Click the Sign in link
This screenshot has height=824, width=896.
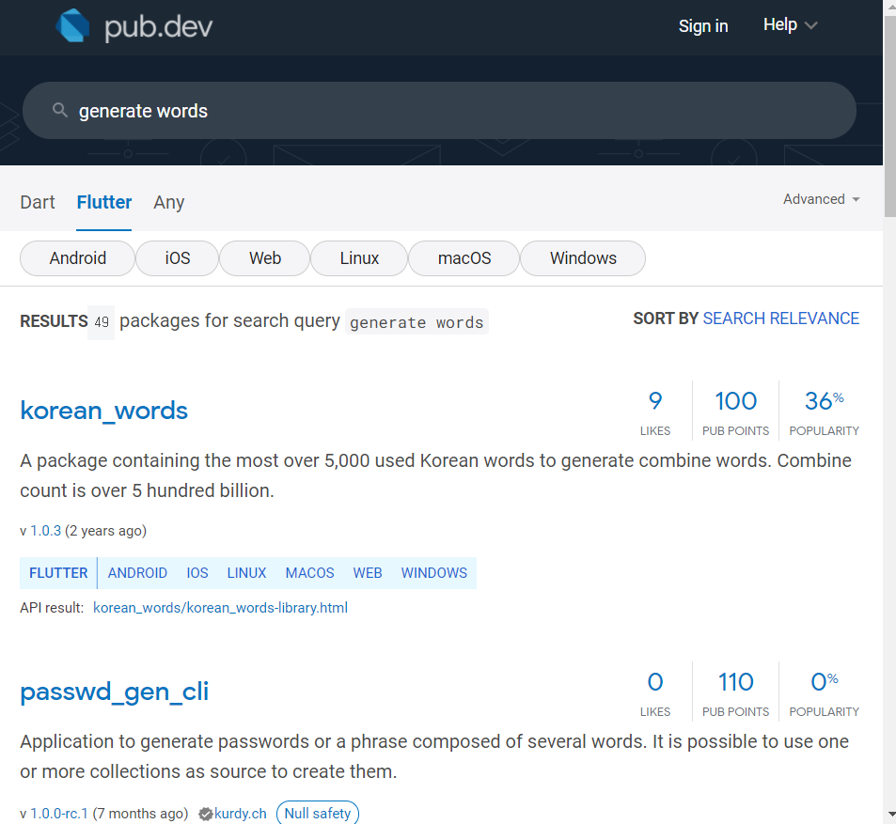(703, 26)
